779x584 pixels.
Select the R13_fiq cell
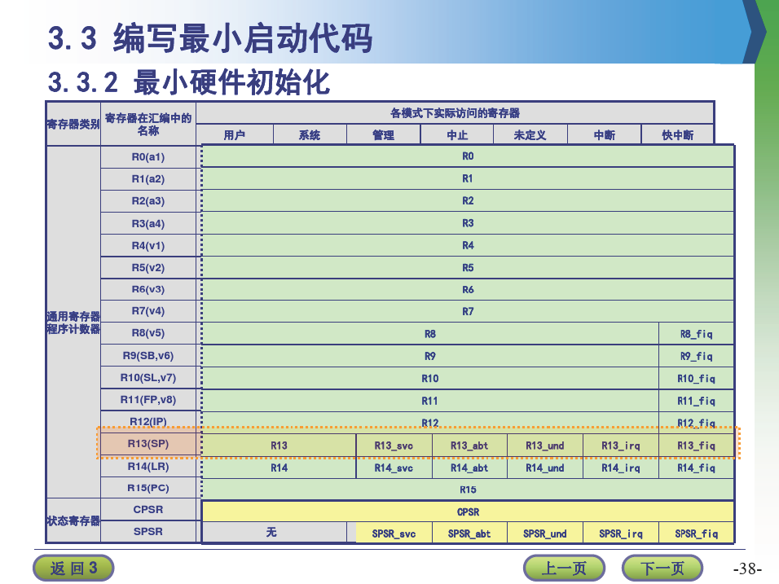pos(696,446)
